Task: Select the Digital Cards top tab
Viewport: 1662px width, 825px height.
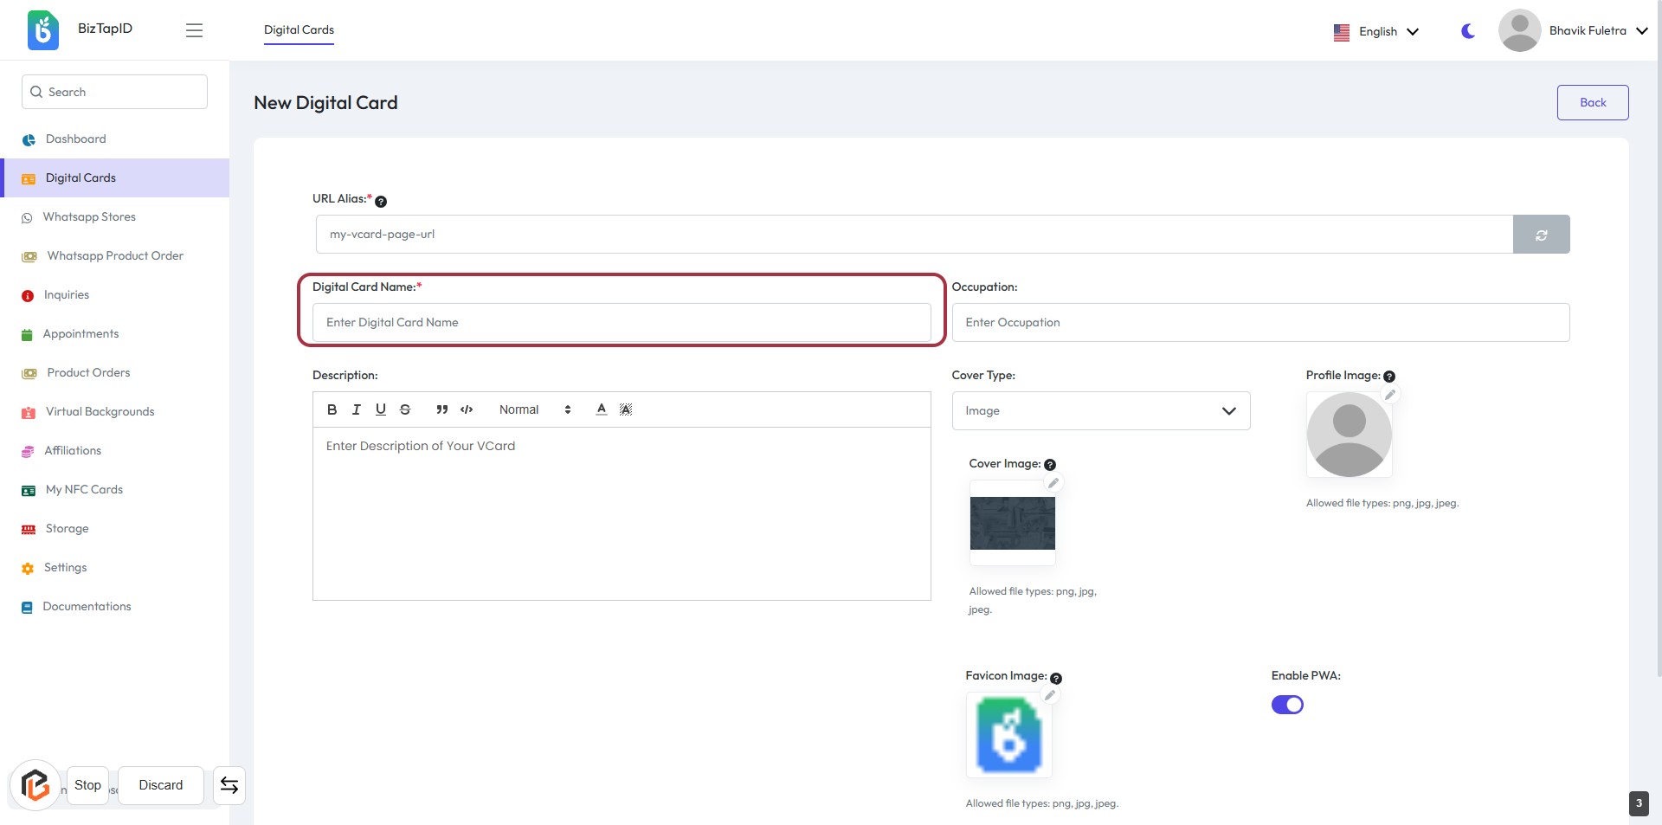Action: (x=299, y=30)
